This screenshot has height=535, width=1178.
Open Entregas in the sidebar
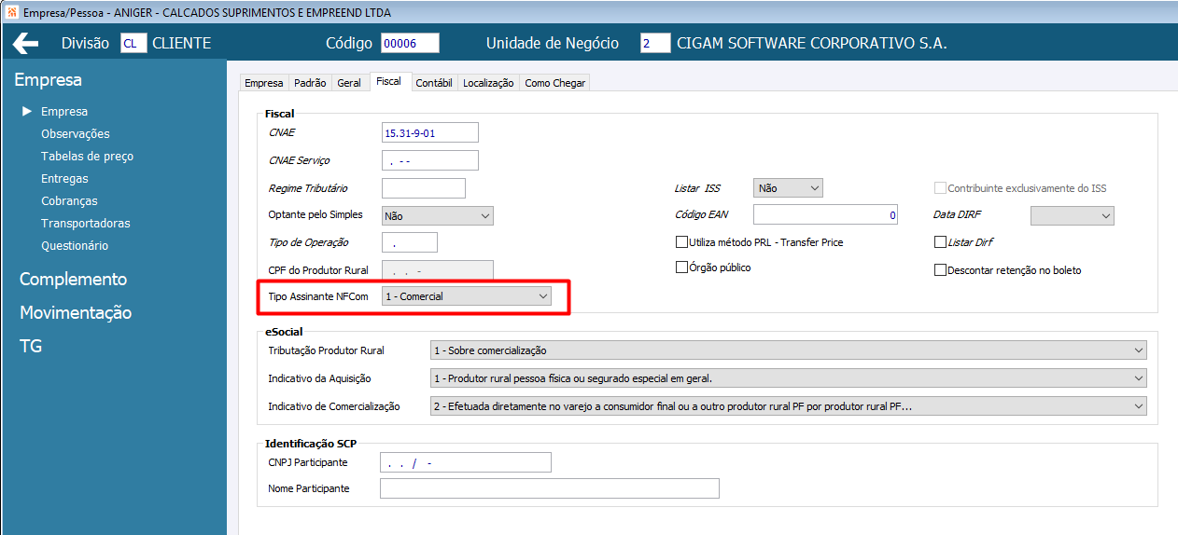[64, 179]
